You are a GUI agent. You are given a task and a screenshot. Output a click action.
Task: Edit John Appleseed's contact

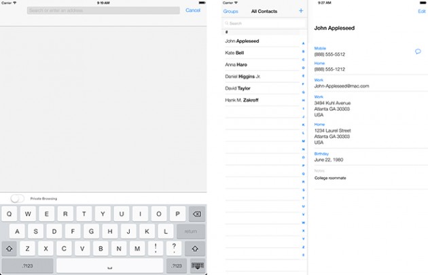point(421,11)
